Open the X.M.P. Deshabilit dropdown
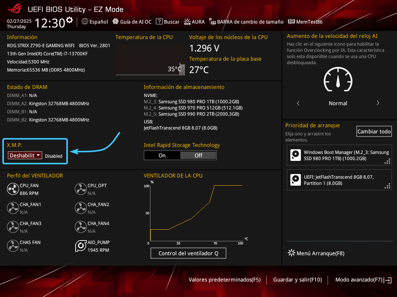Screen dimensions: 397x297 (25, 155)
